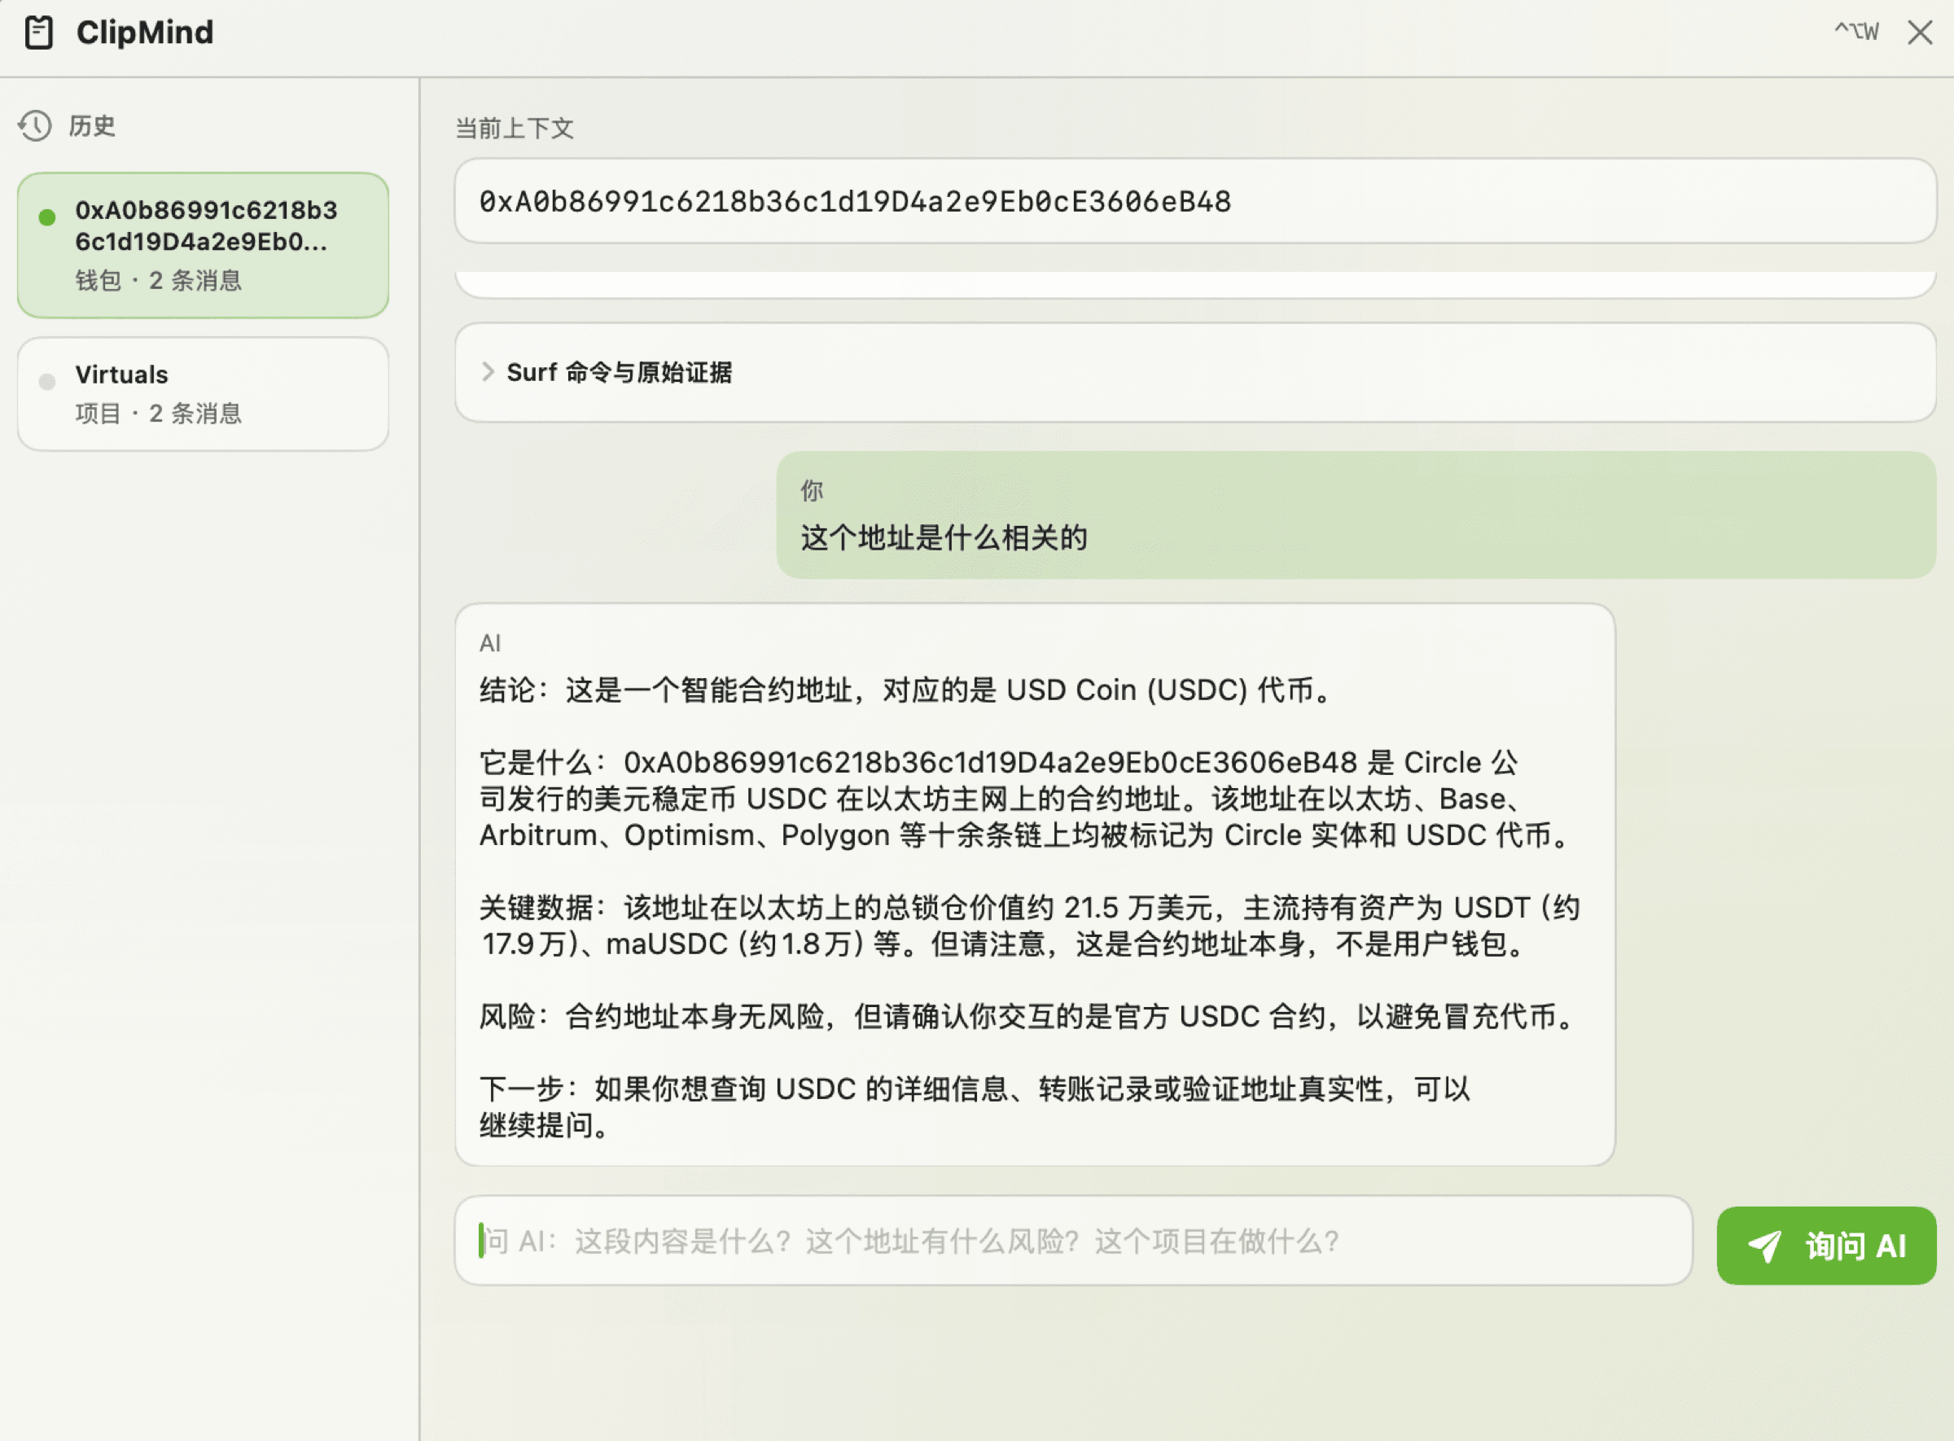Click the AI reply paragraph starting 下一步
The image size is (1954, 1441).
pyautogui.click(x=975, y=1107)
